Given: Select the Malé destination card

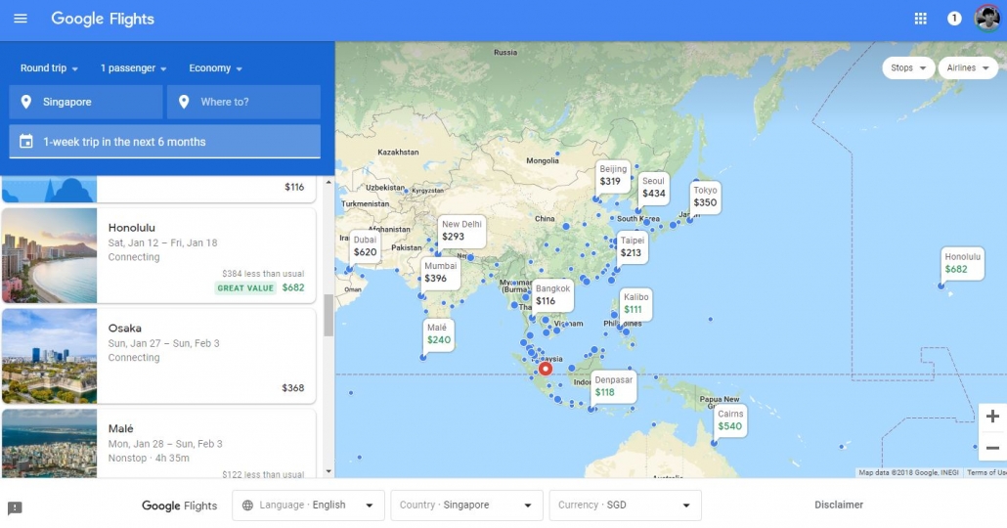Looking at the screenshot, I should coord(158,443).
